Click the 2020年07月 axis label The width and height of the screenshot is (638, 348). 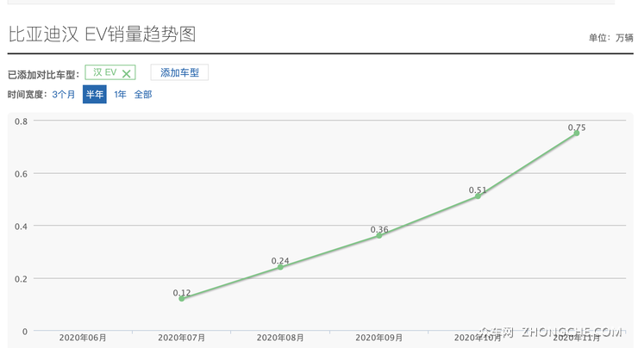[x=181, y=338]
